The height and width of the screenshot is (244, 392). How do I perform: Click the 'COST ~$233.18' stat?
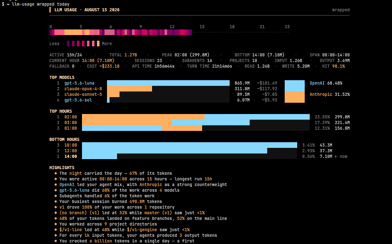click(103, 66)
